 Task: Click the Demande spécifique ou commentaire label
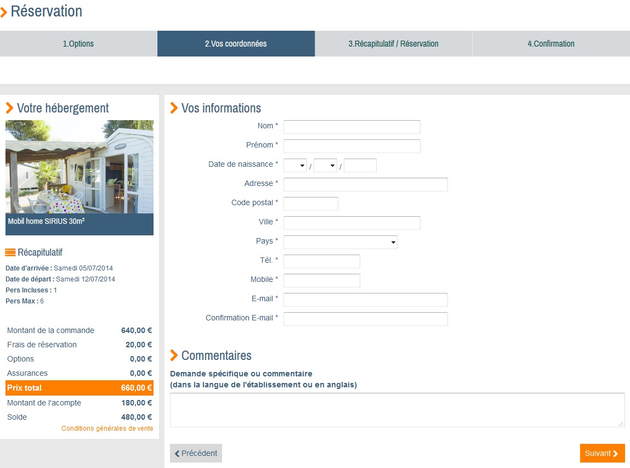241,374
